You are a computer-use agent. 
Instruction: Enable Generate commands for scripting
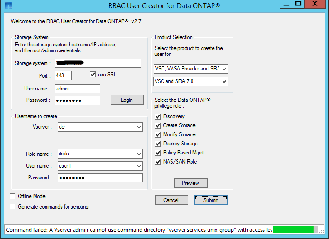coord(13,207)
